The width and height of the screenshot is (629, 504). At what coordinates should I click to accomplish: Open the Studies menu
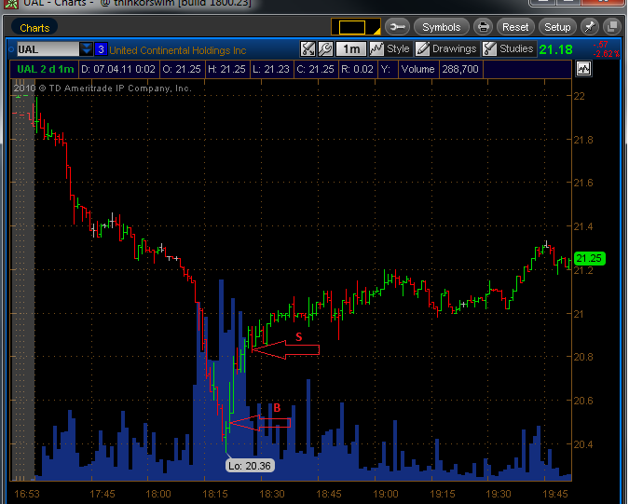[509, 49]
